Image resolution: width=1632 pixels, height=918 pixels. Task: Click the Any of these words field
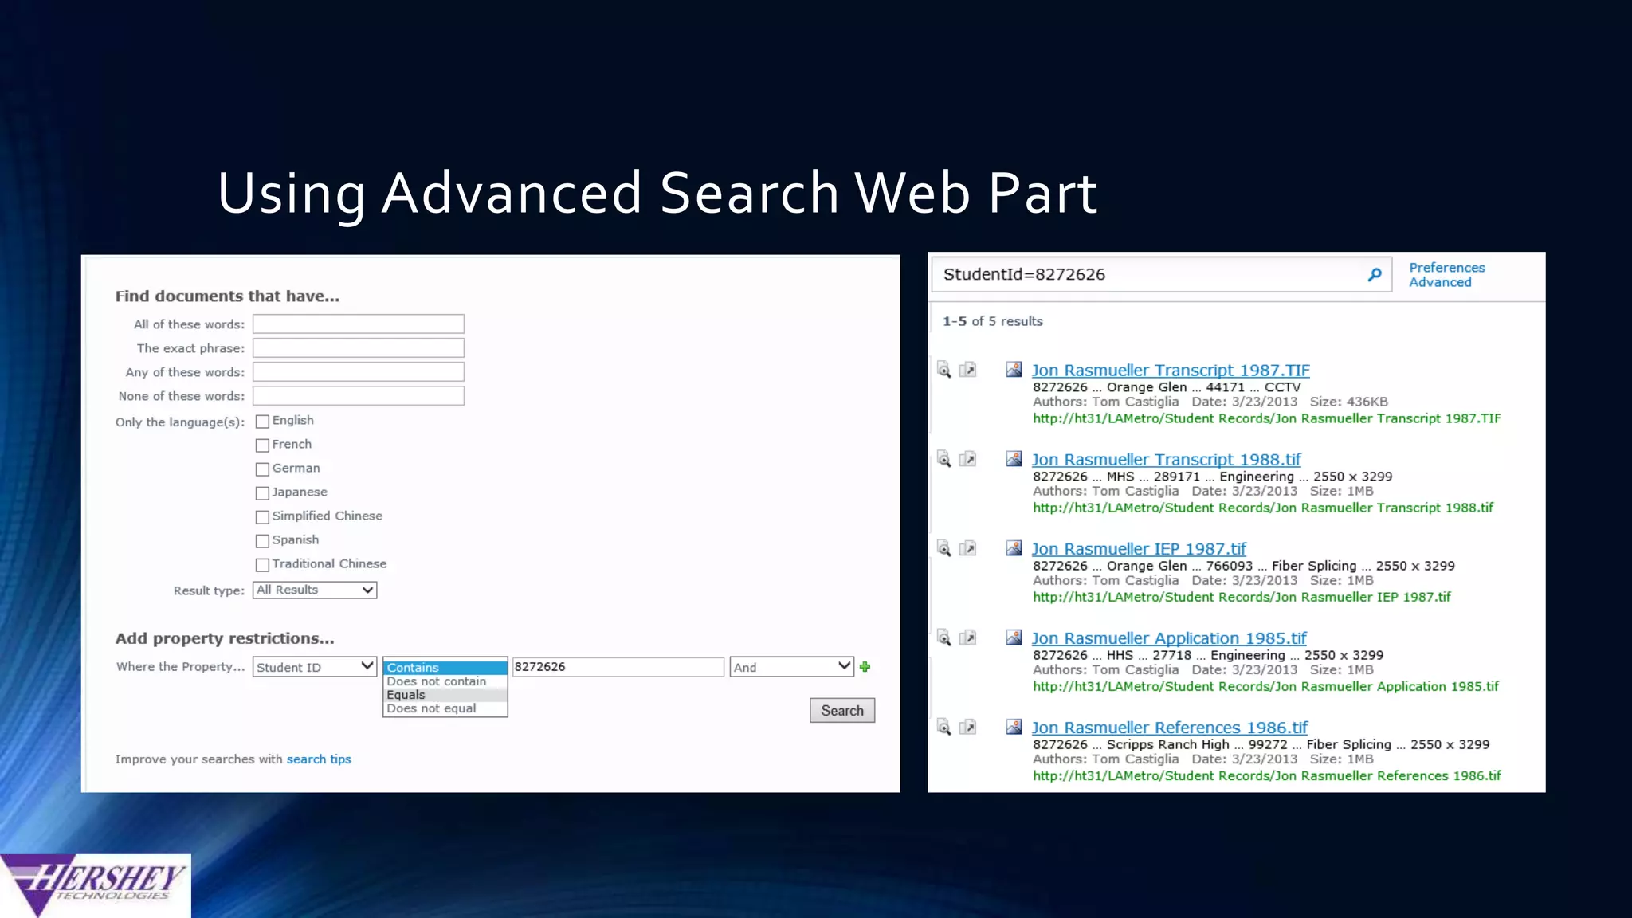tap(359, 372)
